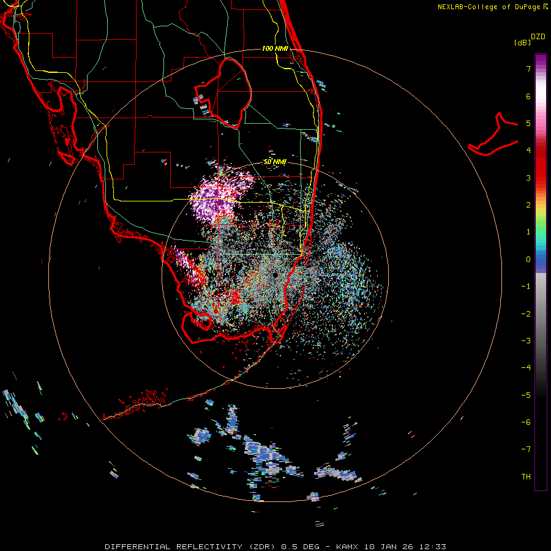Screen dimensions: 551x551
Task: Click the -4 value on the colorbar scale
Action: pos(526,368)
